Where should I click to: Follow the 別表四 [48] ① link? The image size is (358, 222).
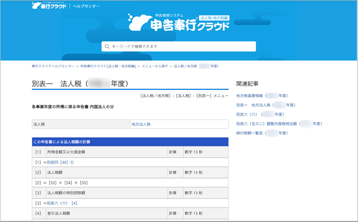click(60, 162)
